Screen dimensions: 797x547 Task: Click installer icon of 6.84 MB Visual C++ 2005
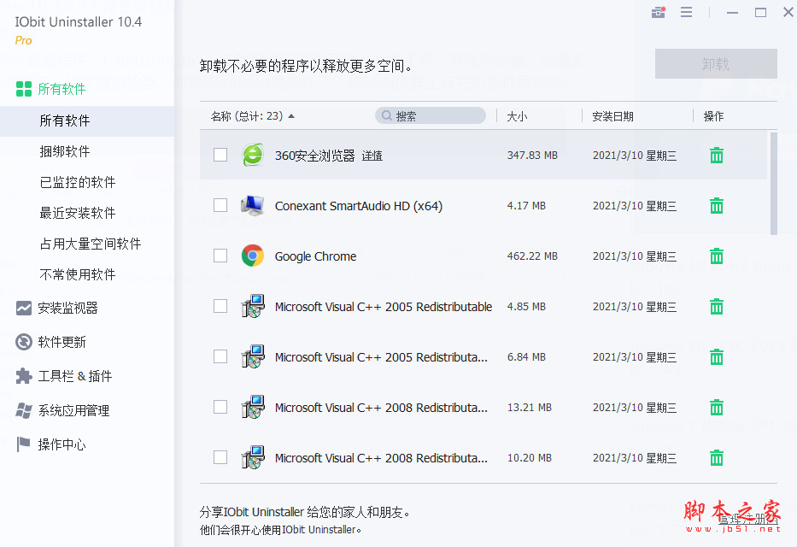point(253,356)
